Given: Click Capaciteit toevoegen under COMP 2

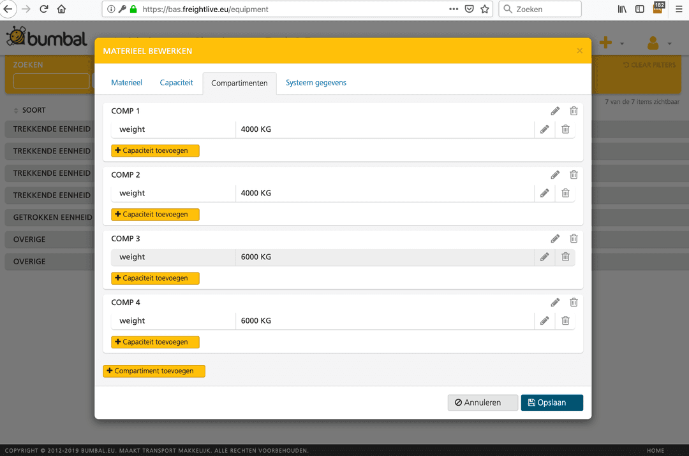Looking at the screenshot, I should click(x=155, y=215).
